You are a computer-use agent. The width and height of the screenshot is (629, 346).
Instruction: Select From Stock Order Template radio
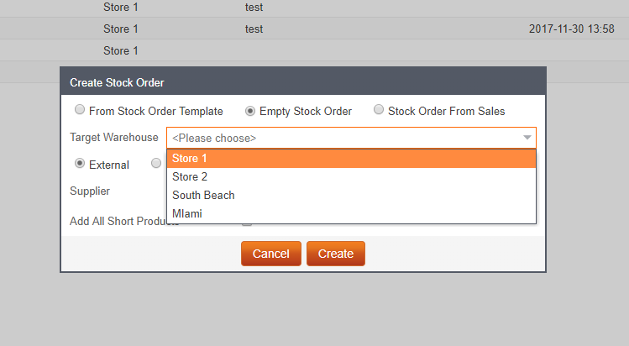pos(80,110)
